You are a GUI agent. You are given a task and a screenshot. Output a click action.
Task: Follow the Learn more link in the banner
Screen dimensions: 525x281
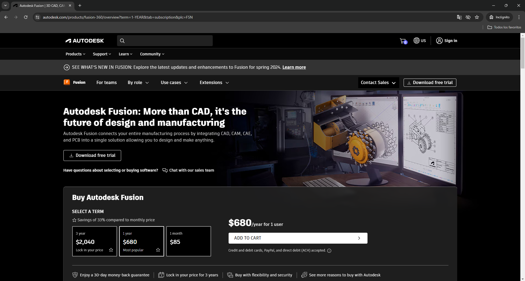(x=294, y=67)
